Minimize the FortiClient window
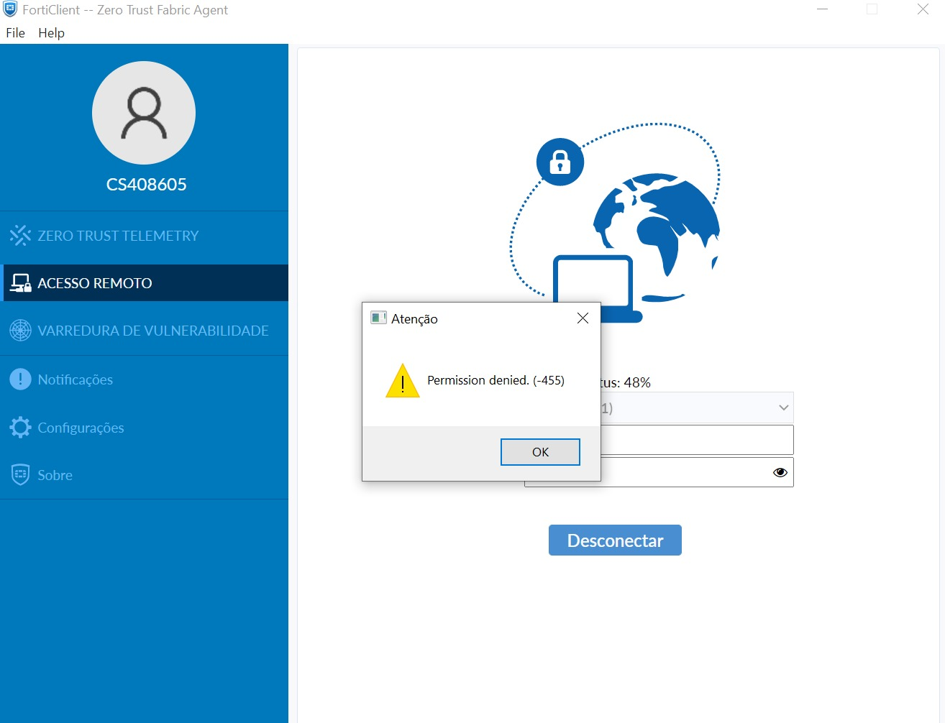 pyautogui.click(x=823, y=9)
